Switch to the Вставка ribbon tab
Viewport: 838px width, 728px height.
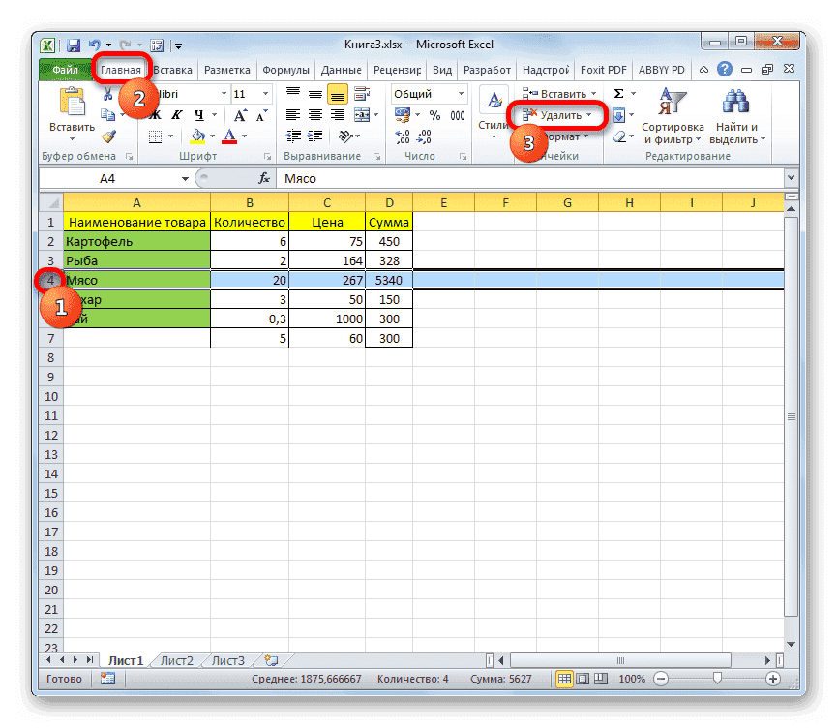tap(171, 70)
